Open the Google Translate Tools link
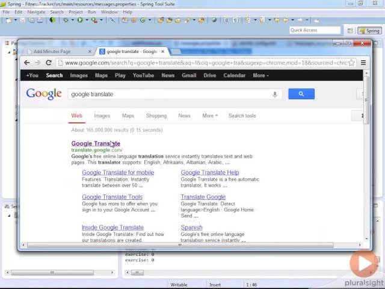 point(112,197)
